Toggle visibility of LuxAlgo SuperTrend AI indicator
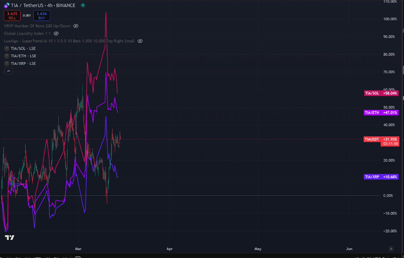This screenshot has height=258, width=404. coord(140,41)
